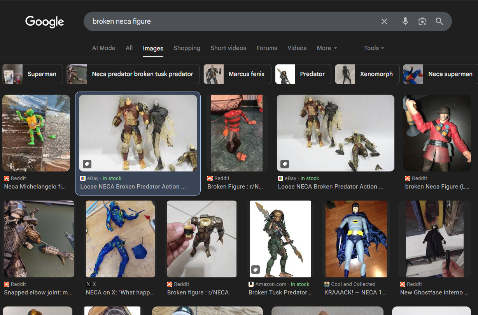Click product tag icon on Amazon Predator image

pos(255,270)
